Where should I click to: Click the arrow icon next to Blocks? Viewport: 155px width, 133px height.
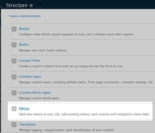pyautogui.click(x=14, y=29)
